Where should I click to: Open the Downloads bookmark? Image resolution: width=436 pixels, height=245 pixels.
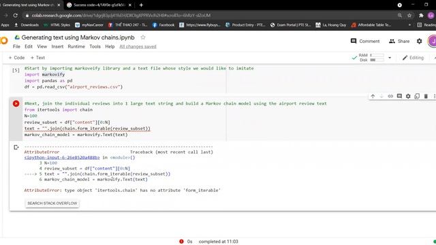click(27, 24)
